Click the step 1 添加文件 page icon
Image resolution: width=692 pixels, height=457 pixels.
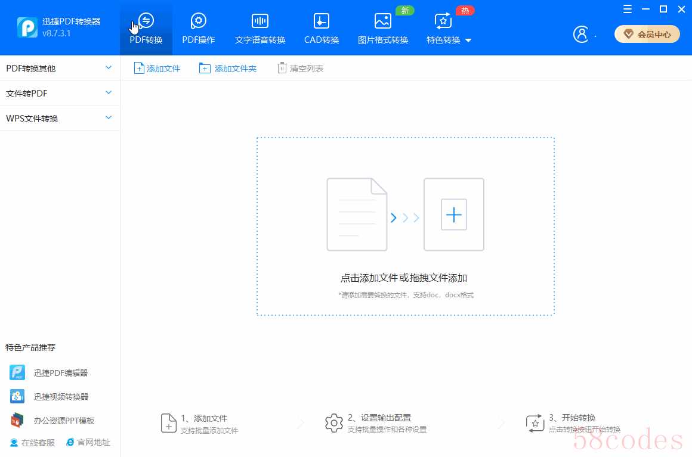(x=169, y=423)
